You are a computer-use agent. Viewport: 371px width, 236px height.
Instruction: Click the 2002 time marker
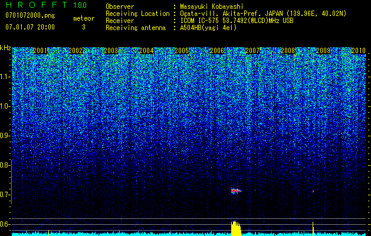tap(75, 51)
